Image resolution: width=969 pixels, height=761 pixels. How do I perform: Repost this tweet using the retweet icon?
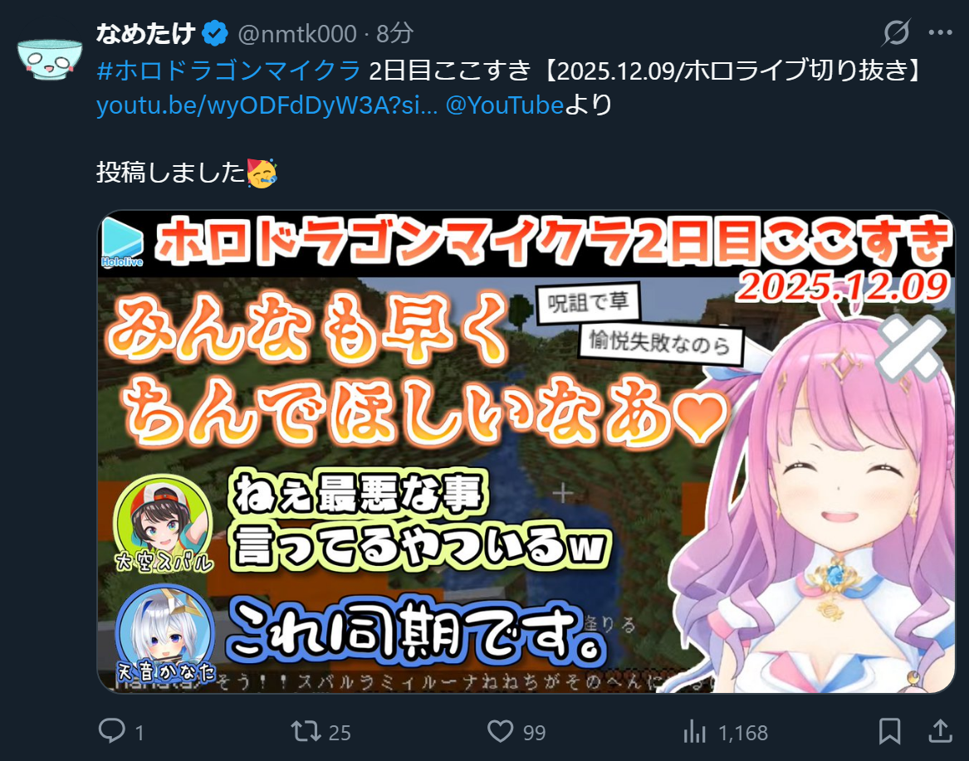306,732
